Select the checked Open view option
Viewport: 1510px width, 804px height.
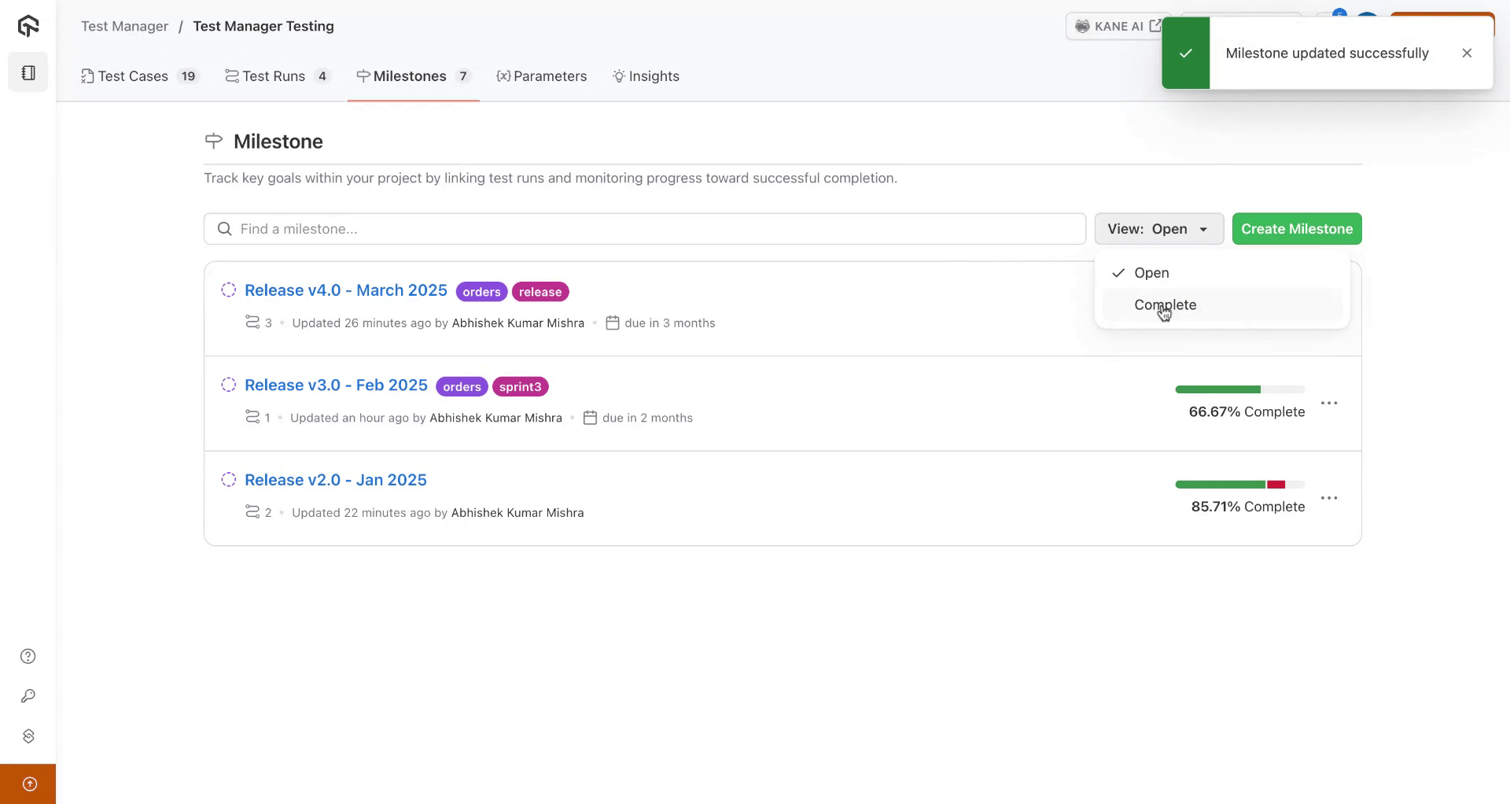[1151, 273]
